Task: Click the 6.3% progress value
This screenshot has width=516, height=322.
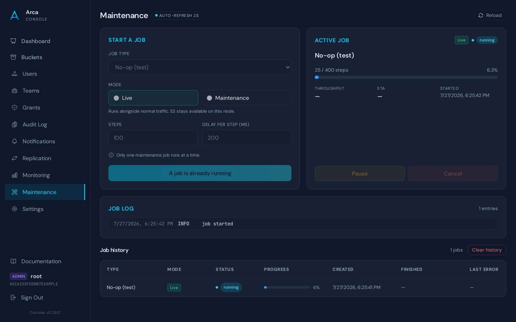Action: (x=492, y=70)
